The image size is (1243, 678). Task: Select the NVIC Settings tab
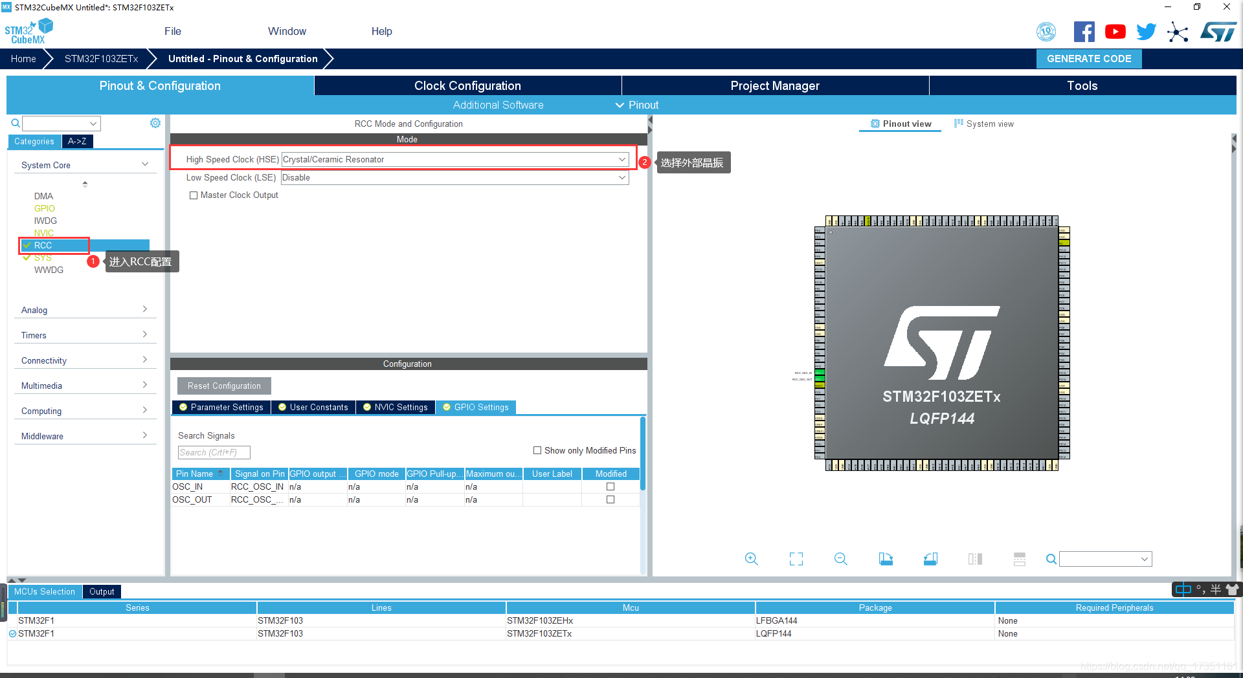pyautogui.click(x=395, y=407)
